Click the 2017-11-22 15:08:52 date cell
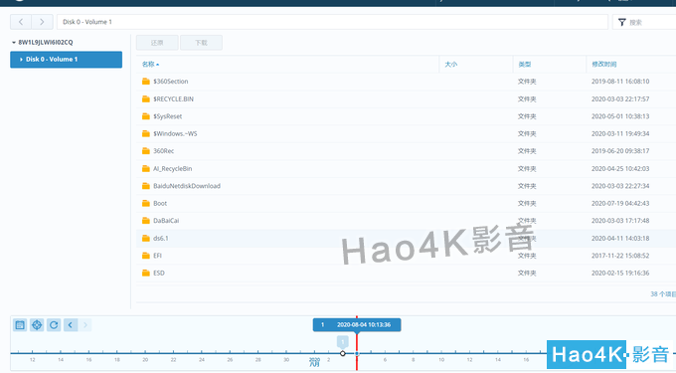The image size is (676, 373). [620, 256]
